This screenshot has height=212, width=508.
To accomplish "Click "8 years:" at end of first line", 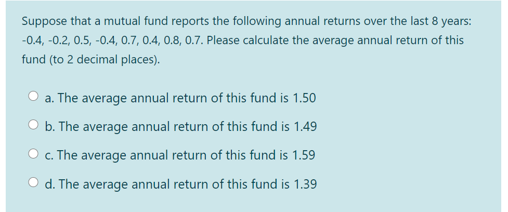I will tap(451, 21).
